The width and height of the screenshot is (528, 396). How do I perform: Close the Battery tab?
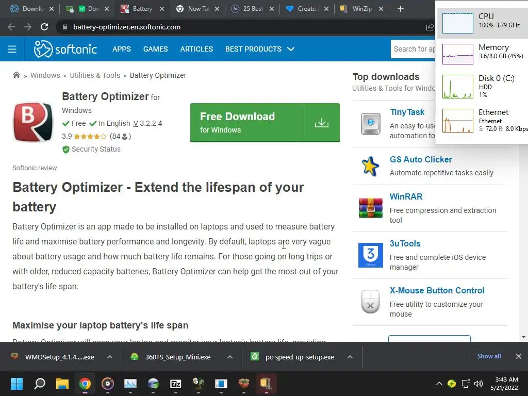tap(162, 9)
